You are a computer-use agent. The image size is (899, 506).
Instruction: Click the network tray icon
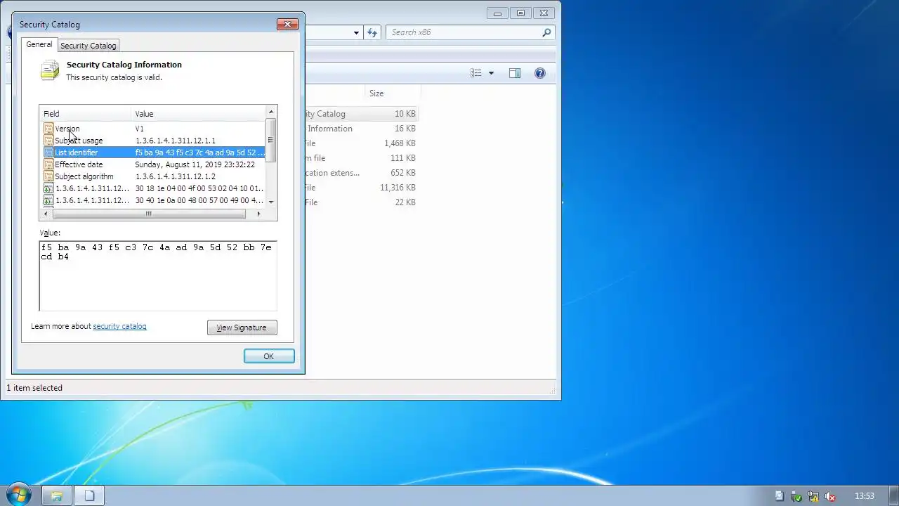[x=813, y=496]
